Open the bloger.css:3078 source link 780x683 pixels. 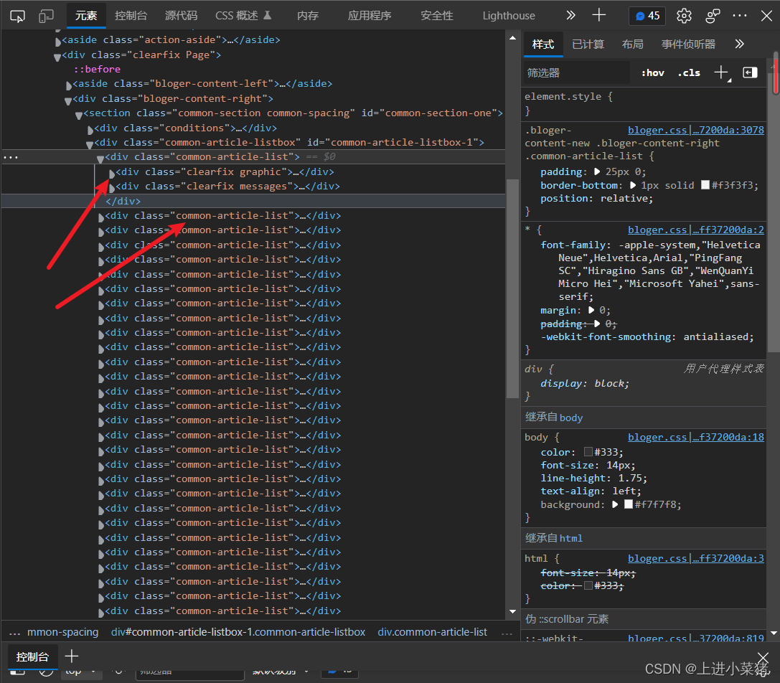tap(695, 131)
